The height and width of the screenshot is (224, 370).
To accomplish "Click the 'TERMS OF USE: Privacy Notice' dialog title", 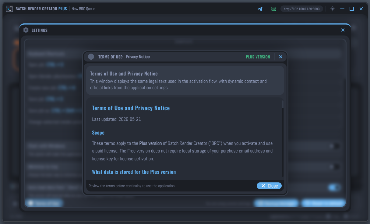I will point(124,57).
